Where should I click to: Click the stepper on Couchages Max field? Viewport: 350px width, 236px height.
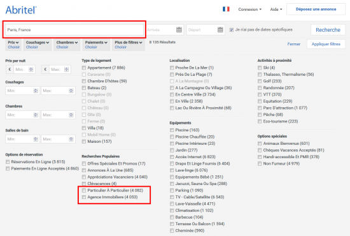tap(71, 91)
